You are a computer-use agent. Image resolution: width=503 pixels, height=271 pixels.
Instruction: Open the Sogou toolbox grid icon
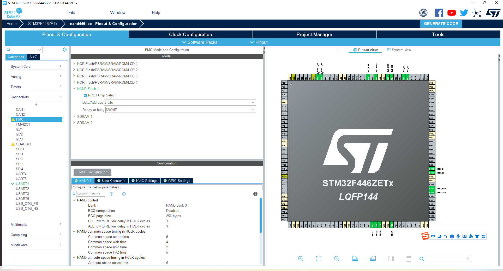tap(483, 236)
